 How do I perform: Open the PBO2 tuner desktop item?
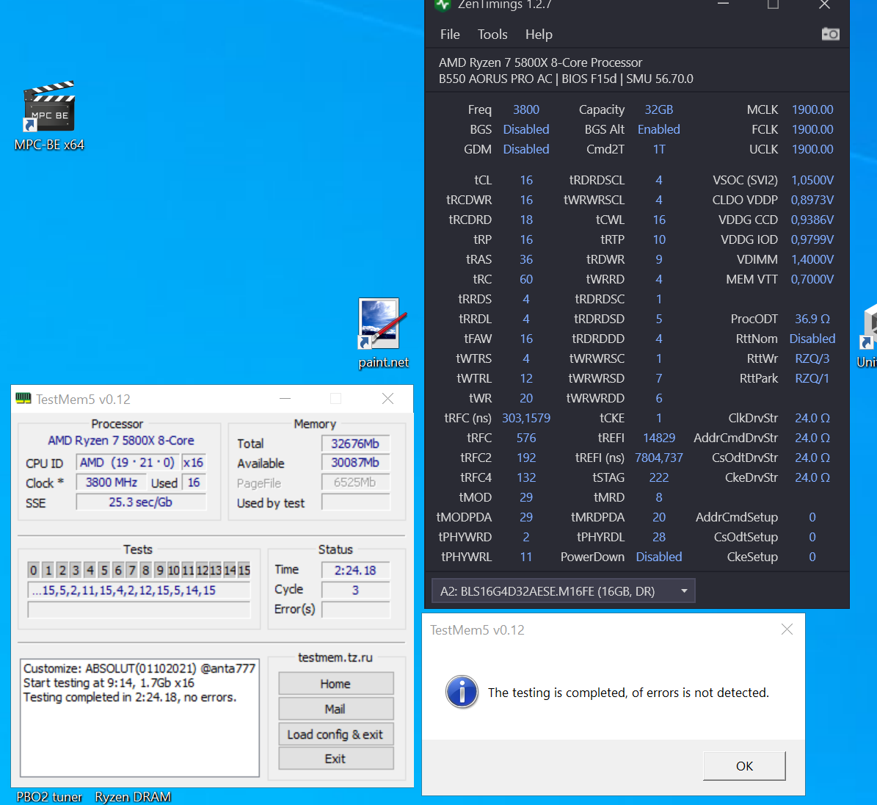tap(49, 797)
